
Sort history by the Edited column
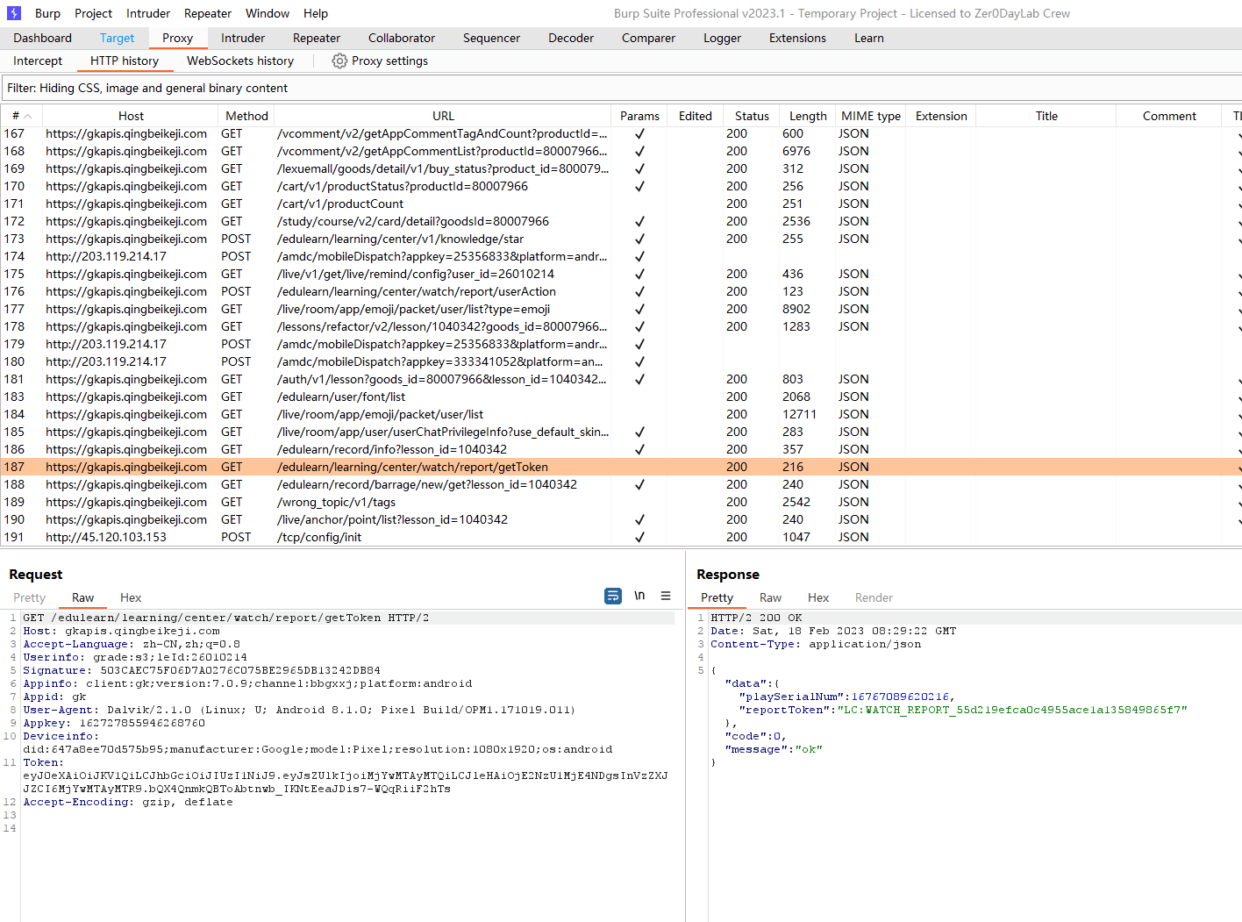pyautogui.click(x=696, y=116)
